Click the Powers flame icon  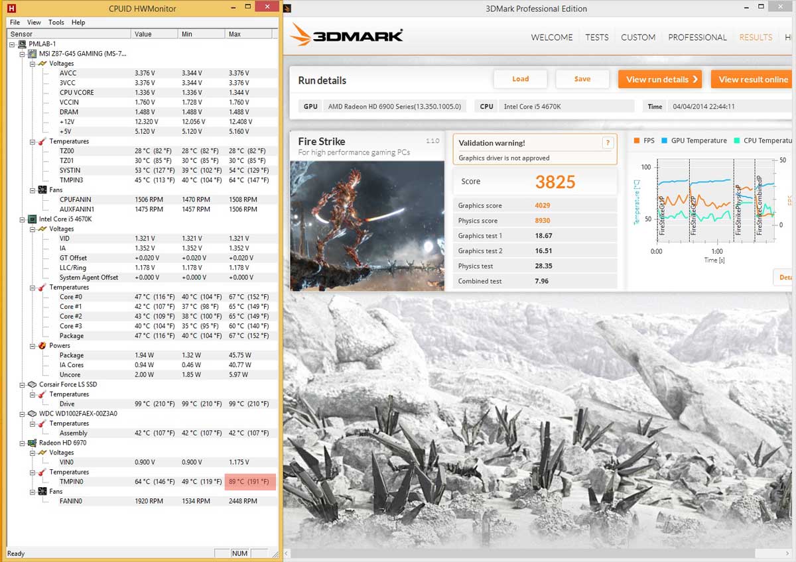(x=42, y=345)
